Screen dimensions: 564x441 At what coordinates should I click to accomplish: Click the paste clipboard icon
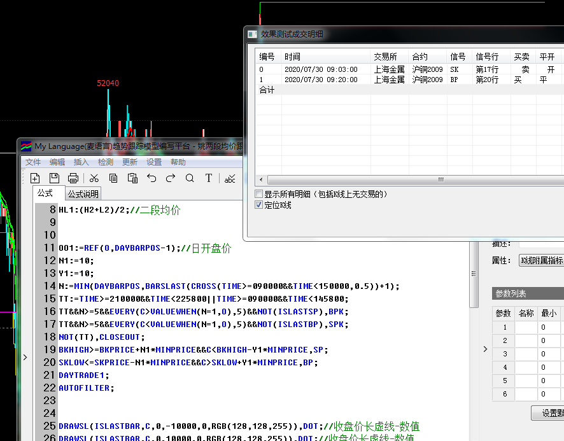coord(132,178)
